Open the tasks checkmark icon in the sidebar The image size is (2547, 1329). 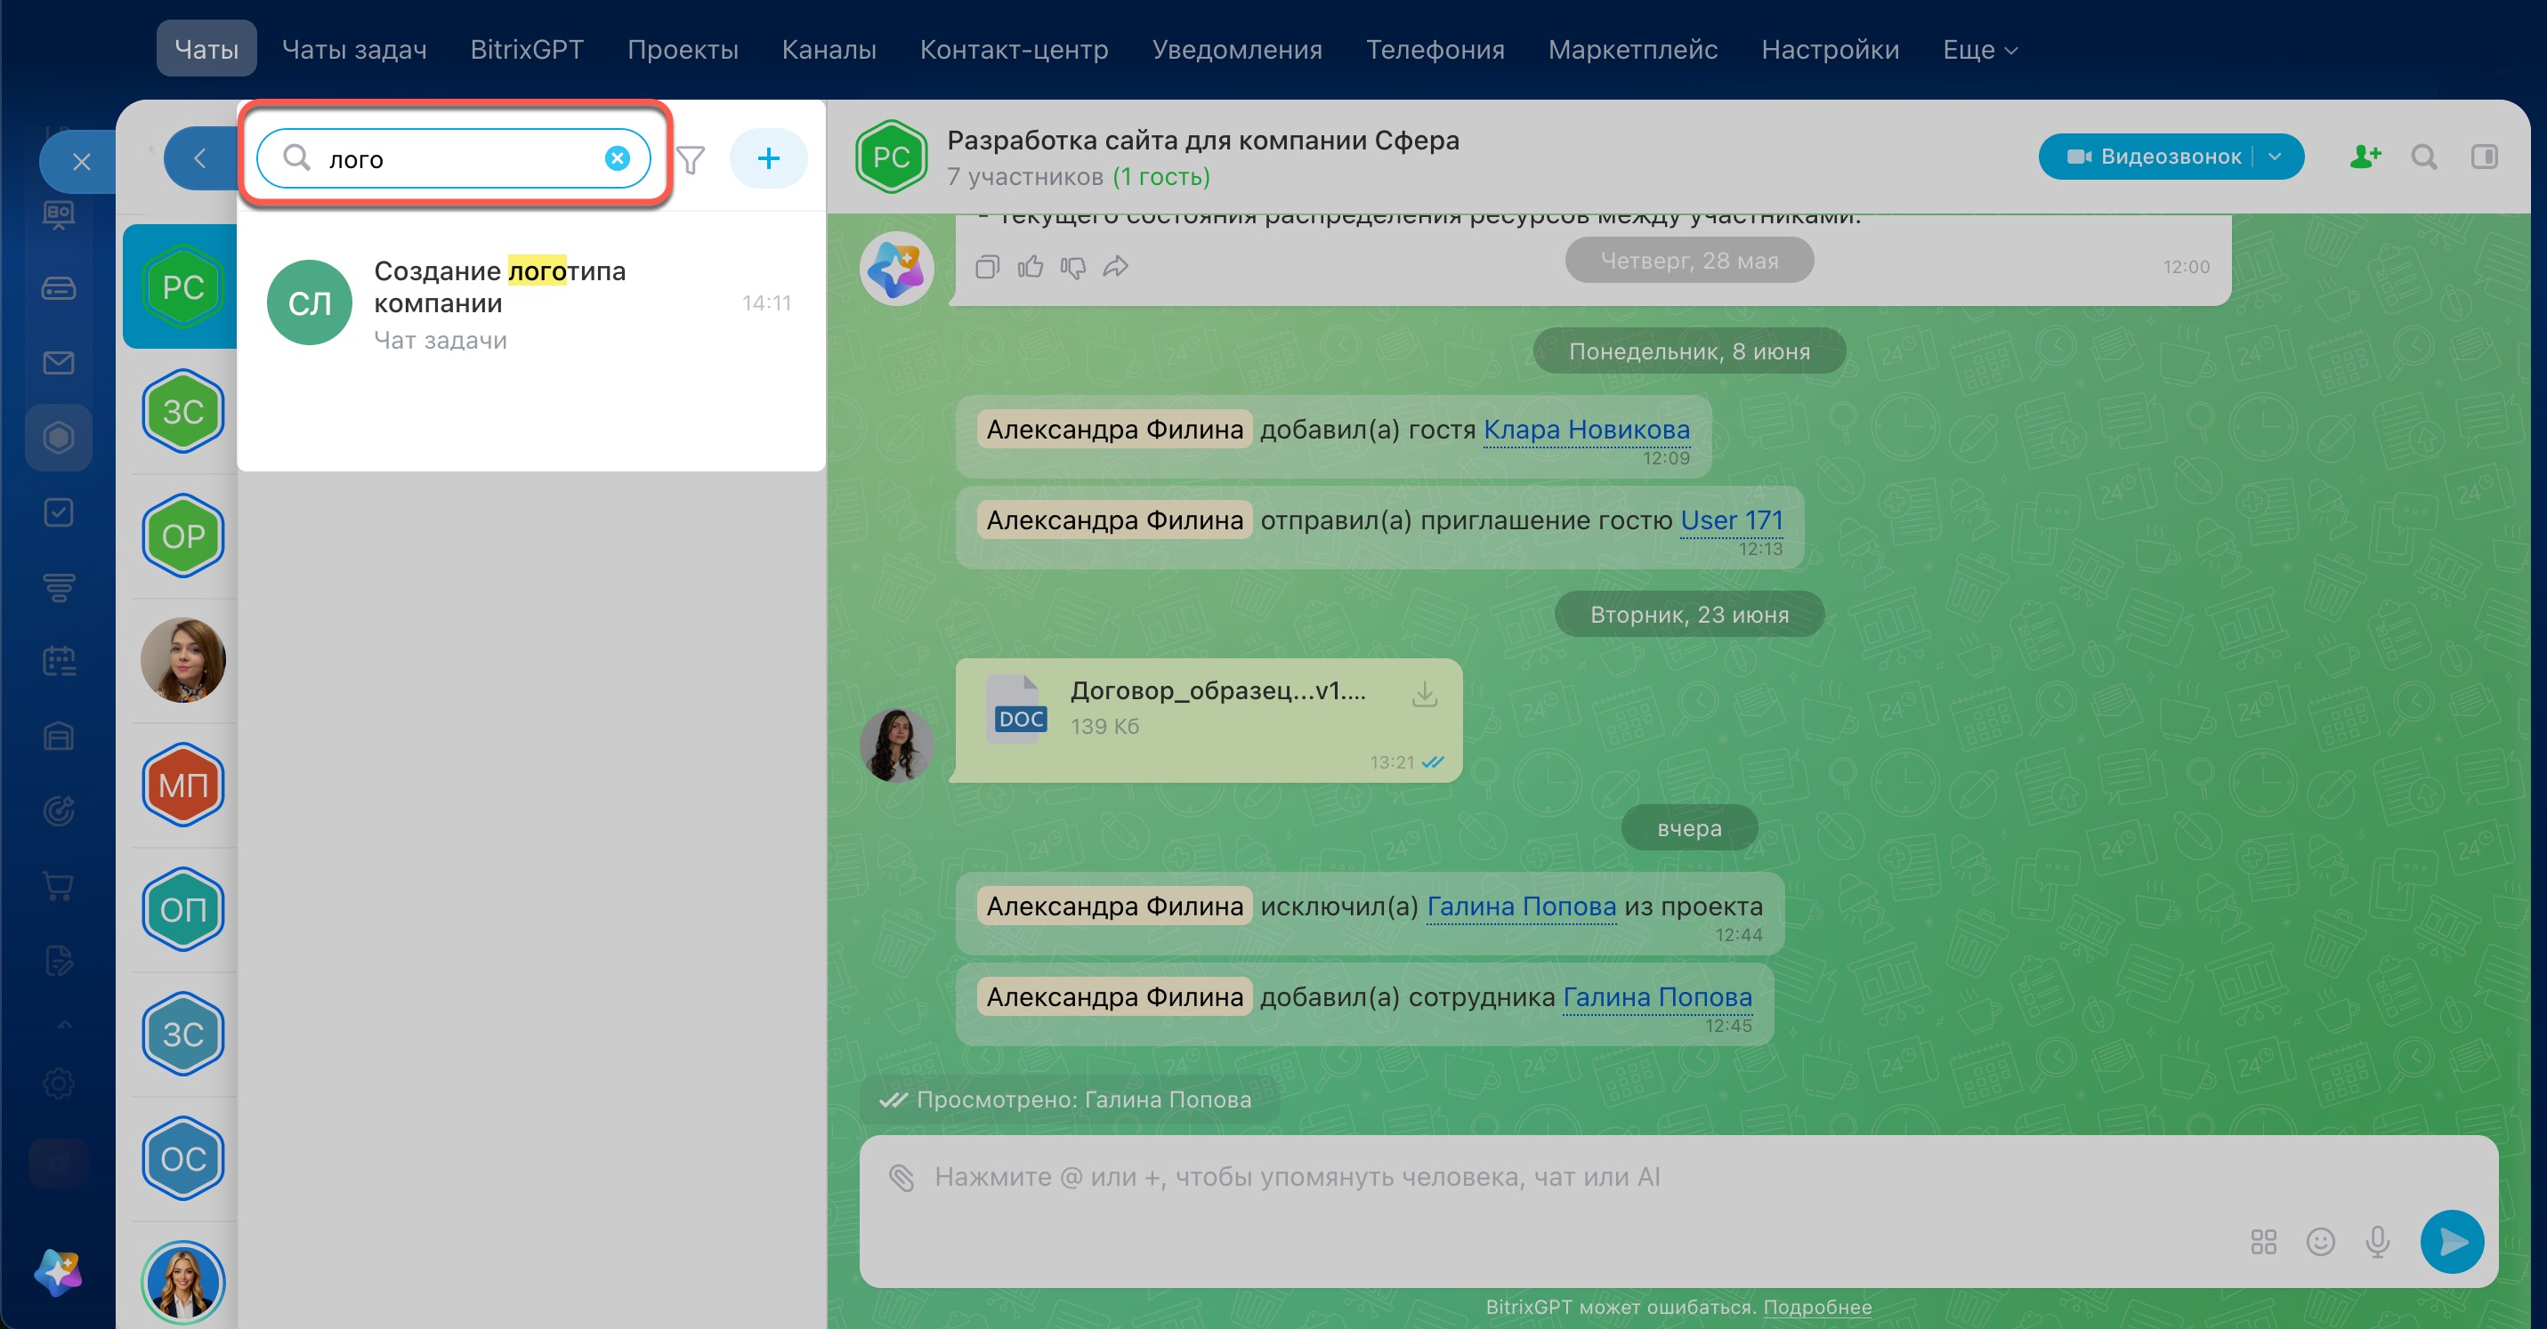59,511
